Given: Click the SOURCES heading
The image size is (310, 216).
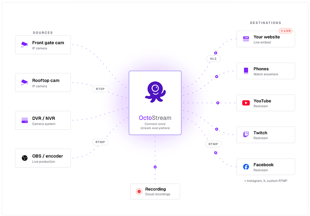Looking at the screenshot, I should [x=43, y=32].
